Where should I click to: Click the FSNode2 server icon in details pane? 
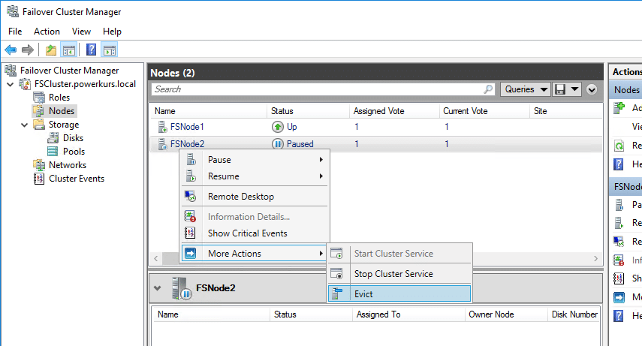click(182, 288)
